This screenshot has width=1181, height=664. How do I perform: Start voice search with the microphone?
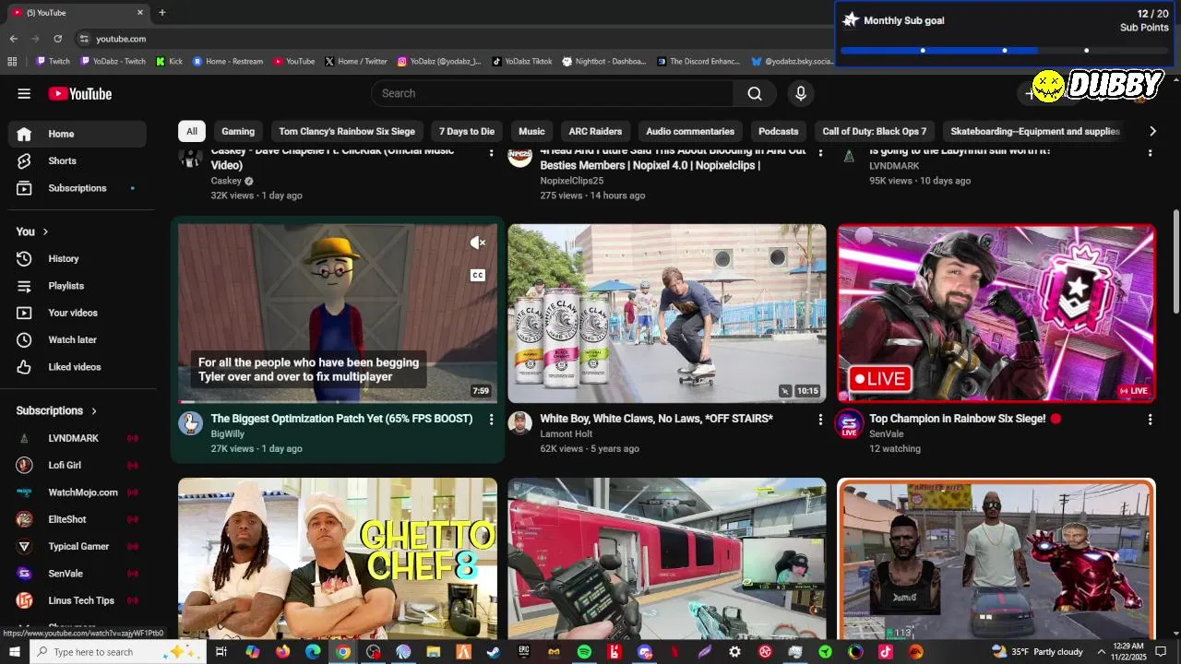pos(801,93)
